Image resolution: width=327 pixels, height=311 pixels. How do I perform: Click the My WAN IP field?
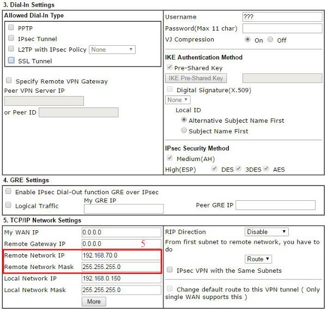click(x=122, y=232)
